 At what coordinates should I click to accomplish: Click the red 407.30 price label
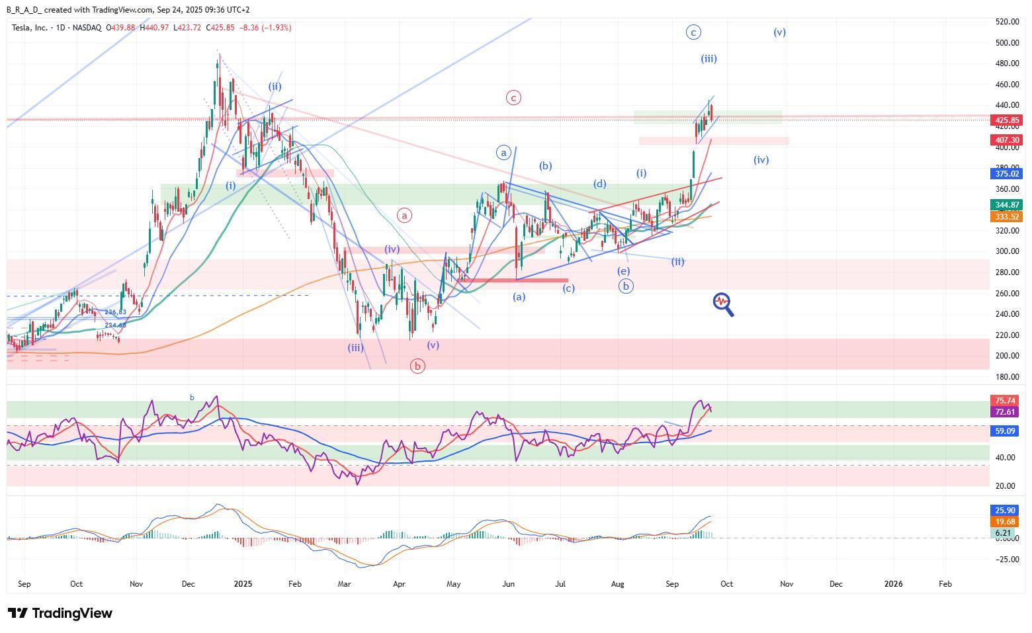pyautogui.click(x=1005, y=140)
